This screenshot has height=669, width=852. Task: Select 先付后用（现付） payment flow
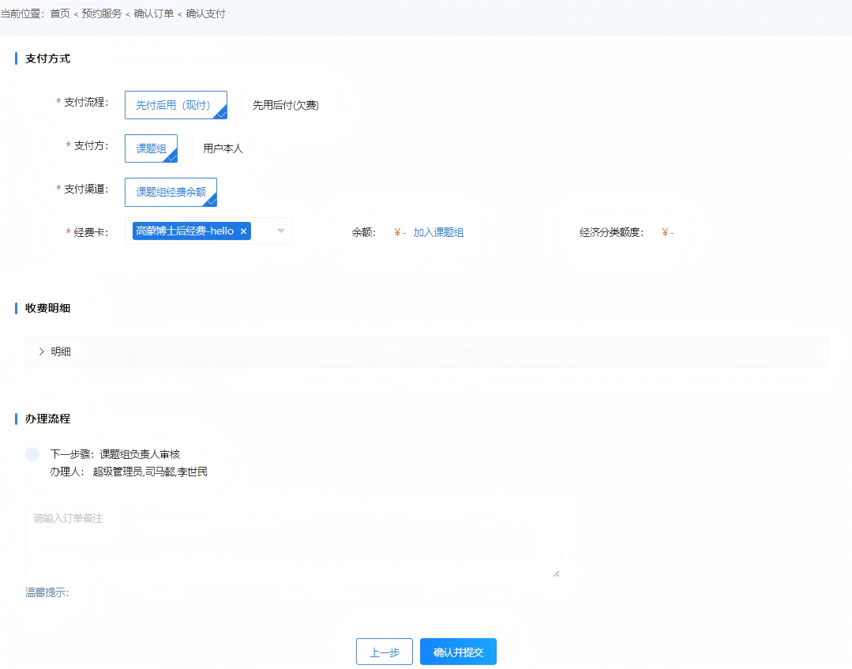pyautogui.click(x=175, y=105)
